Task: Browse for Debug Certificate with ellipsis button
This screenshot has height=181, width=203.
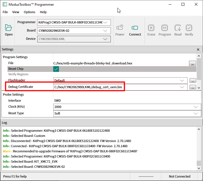Action: tap(193, 87)
